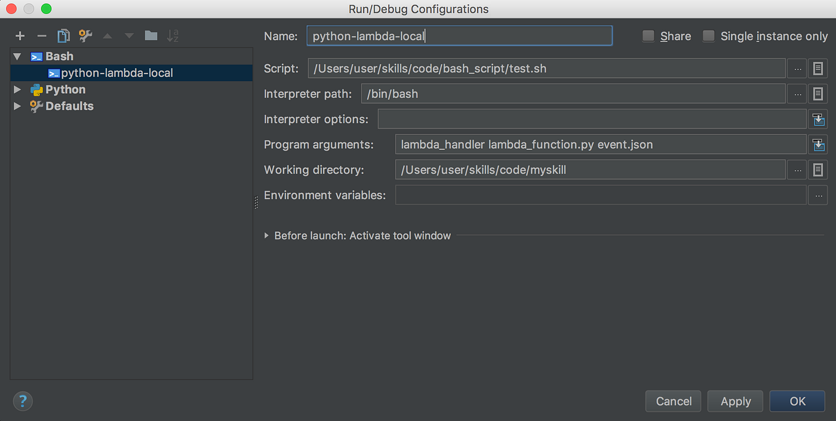Click the copy configuration icon
This screenshot has height=421, width=836.
tap(63, 36)
